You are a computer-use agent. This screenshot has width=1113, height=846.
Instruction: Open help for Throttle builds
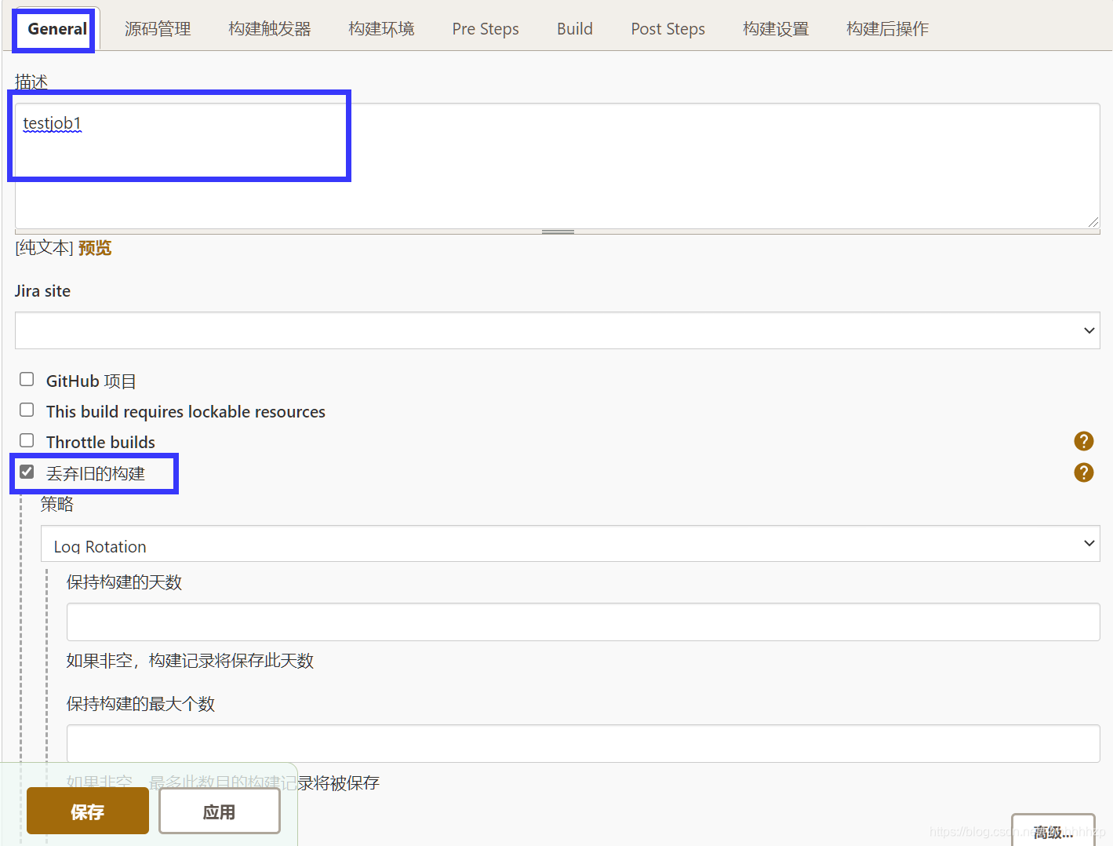point(1083,441)
